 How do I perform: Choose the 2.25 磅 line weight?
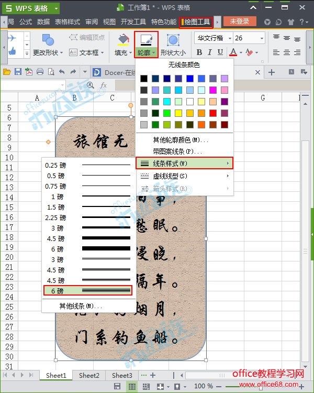pyautogui.click(x=88, y=217)
